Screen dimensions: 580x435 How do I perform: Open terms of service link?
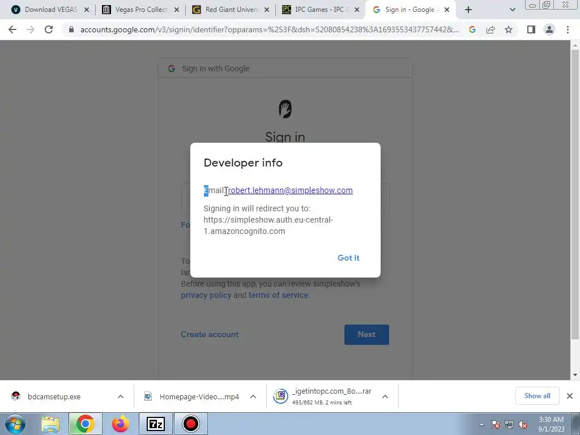click(x=278, y=295)
